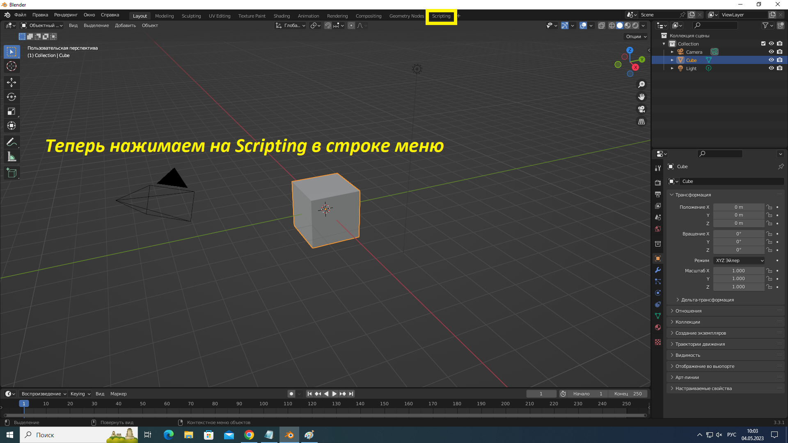Viewport: 788px width, 443px height.
Task: Hide Camera in viewport via eye icon
Action: pyautogui.click(x=771, y=52)
